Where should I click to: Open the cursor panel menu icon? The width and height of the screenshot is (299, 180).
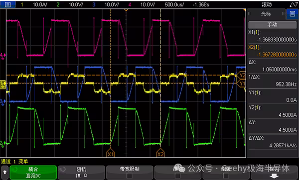[x=293, y=14]
